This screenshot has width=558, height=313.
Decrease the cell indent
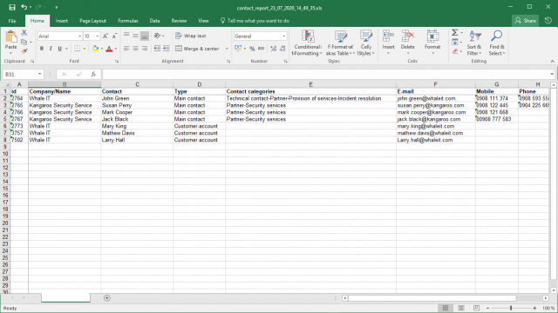coord(157,49)
